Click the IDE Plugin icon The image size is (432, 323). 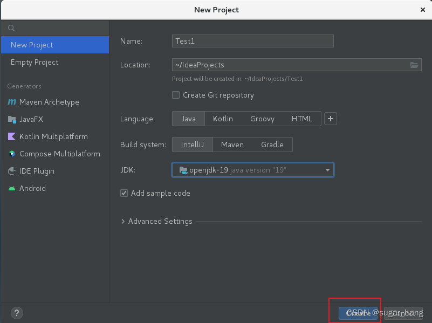click(12, 171)
